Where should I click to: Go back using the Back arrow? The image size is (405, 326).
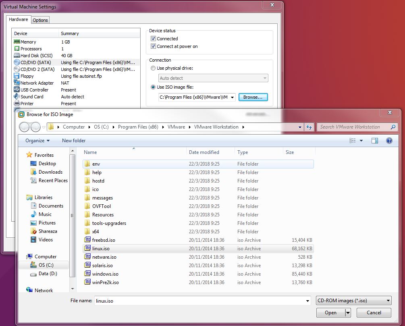click(x=24, y=127)
